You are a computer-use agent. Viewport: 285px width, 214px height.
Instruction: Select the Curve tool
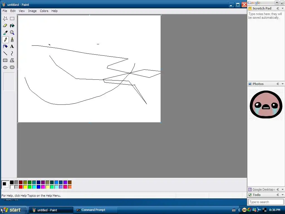[x=12, y=53]
